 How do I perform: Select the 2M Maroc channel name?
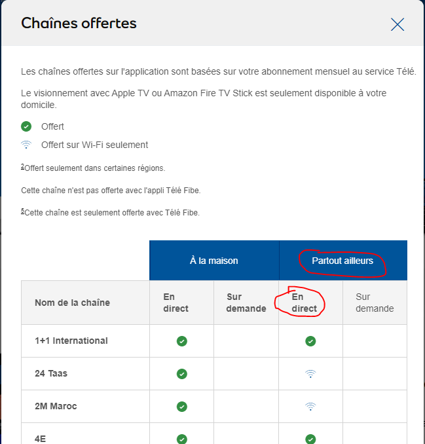point(56,406)
